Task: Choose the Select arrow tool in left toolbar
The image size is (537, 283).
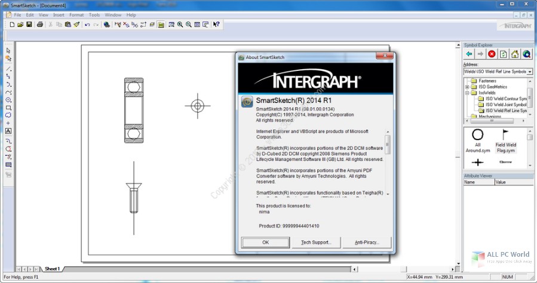Action: 8,51
